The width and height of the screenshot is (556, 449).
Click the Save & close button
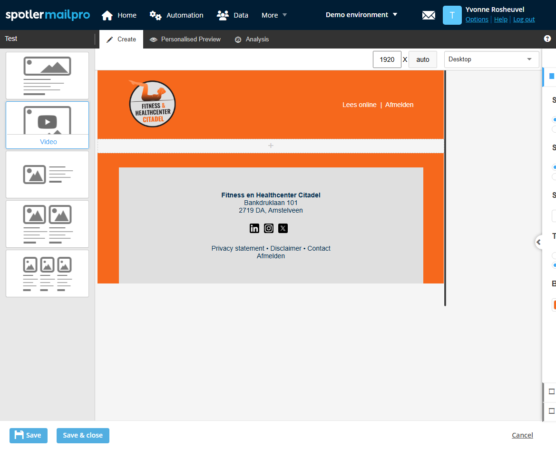[x=83, y=435]
